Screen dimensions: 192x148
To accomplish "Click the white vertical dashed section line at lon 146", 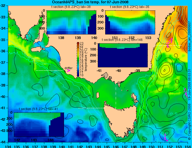I will point(116,94).
